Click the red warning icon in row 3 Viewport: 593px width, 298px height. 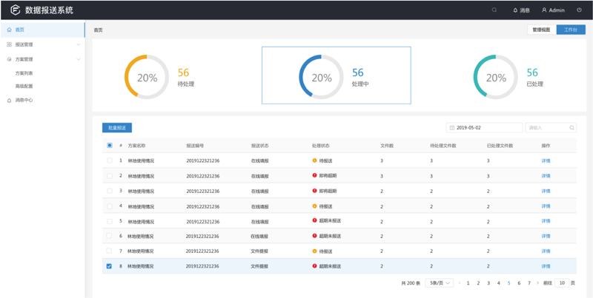tap(314, 191)
